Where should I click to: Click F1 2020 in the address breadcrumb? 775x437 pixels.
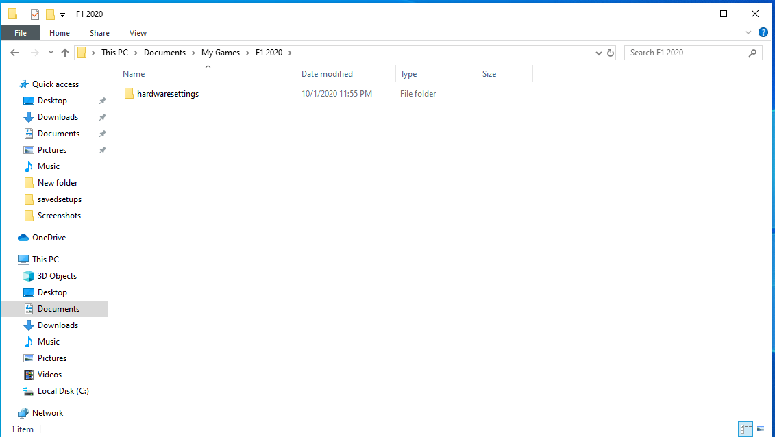[269, 52]
